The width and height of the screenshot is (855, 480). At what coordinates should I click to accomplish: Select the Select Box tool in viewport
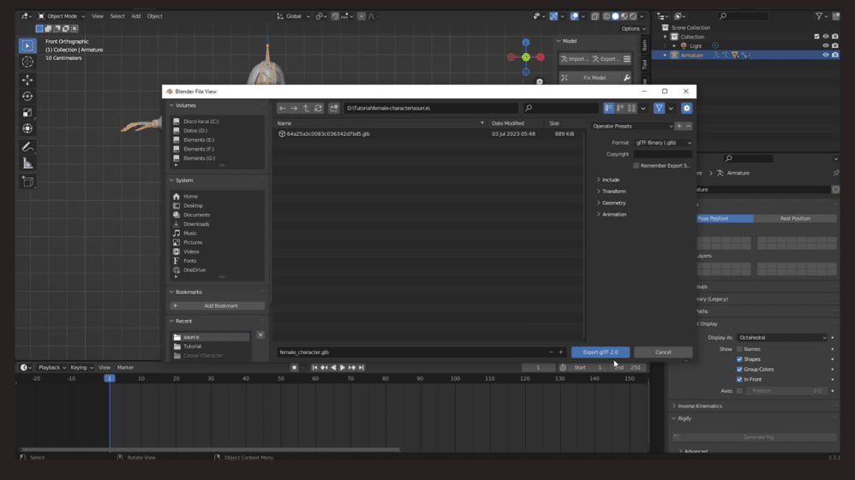(27, 45)
